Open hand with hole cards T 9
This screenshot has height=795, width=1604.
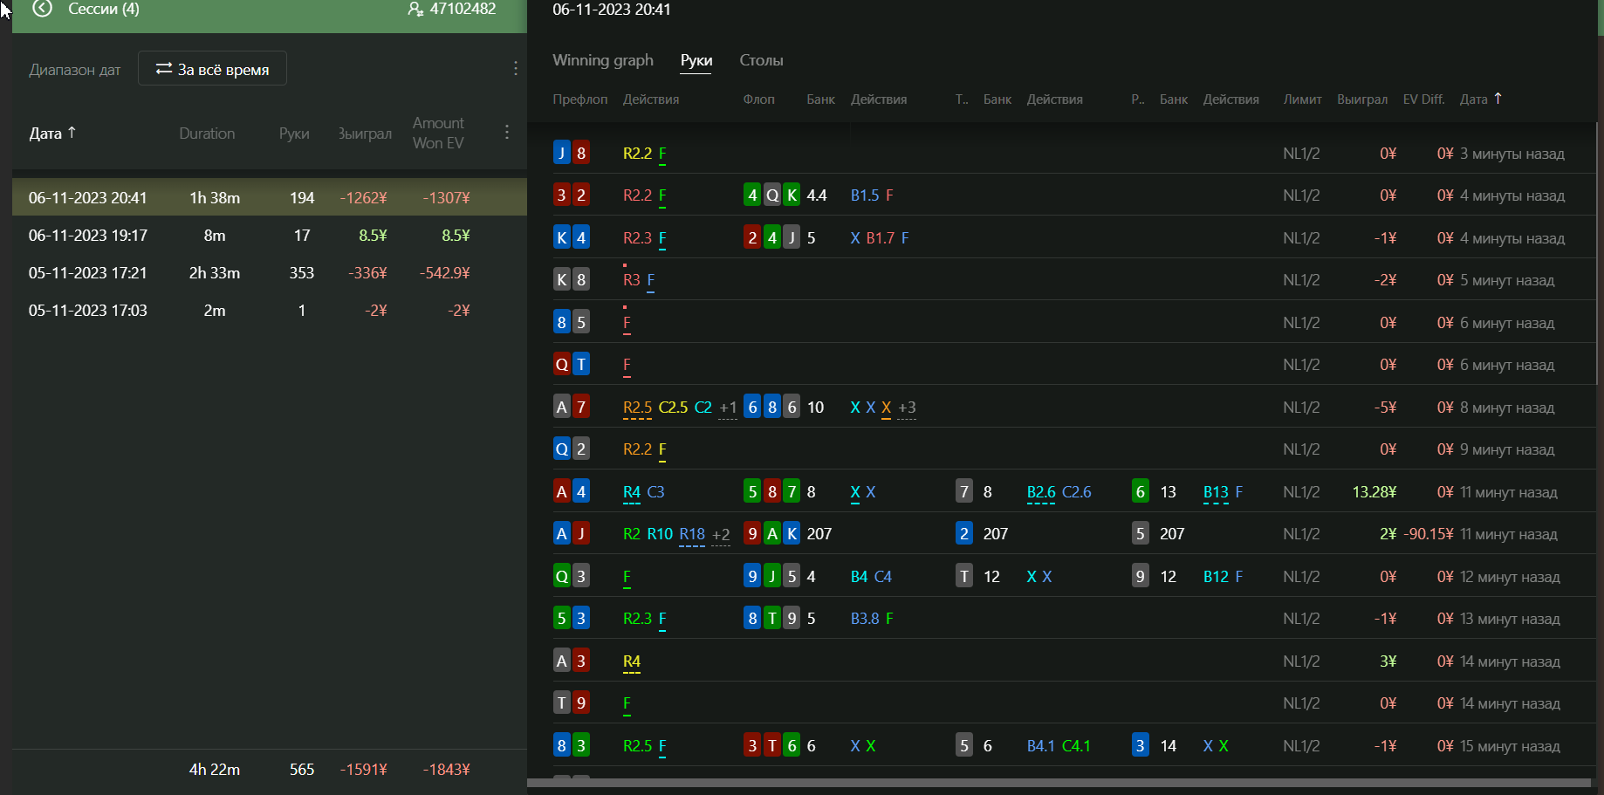pos(1073,703)
